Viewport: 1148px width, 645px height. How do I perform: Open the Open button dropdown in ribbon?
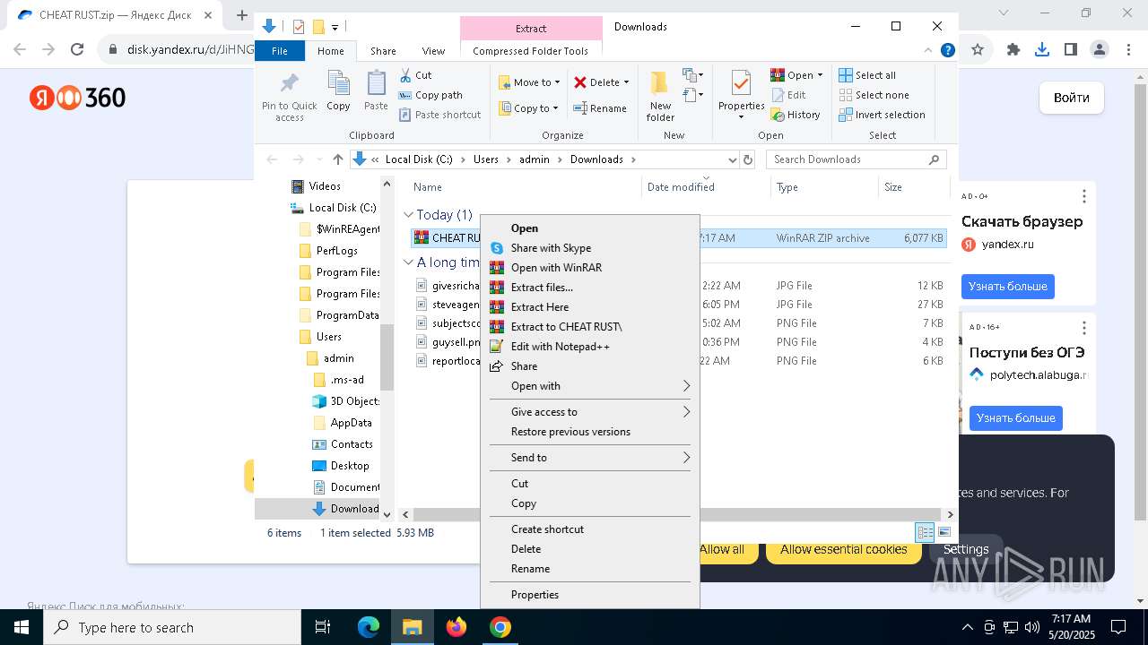point(820,75)
